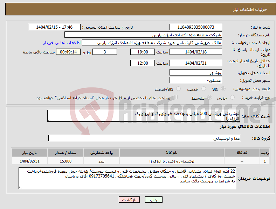Click the شرح کلی نیاز description textarea
Screen dimensions: 276x209
click(144, 116)
